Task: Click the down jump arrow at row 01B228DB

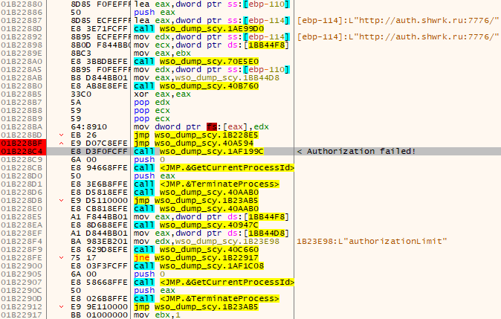Action: (x=61, y=201)
